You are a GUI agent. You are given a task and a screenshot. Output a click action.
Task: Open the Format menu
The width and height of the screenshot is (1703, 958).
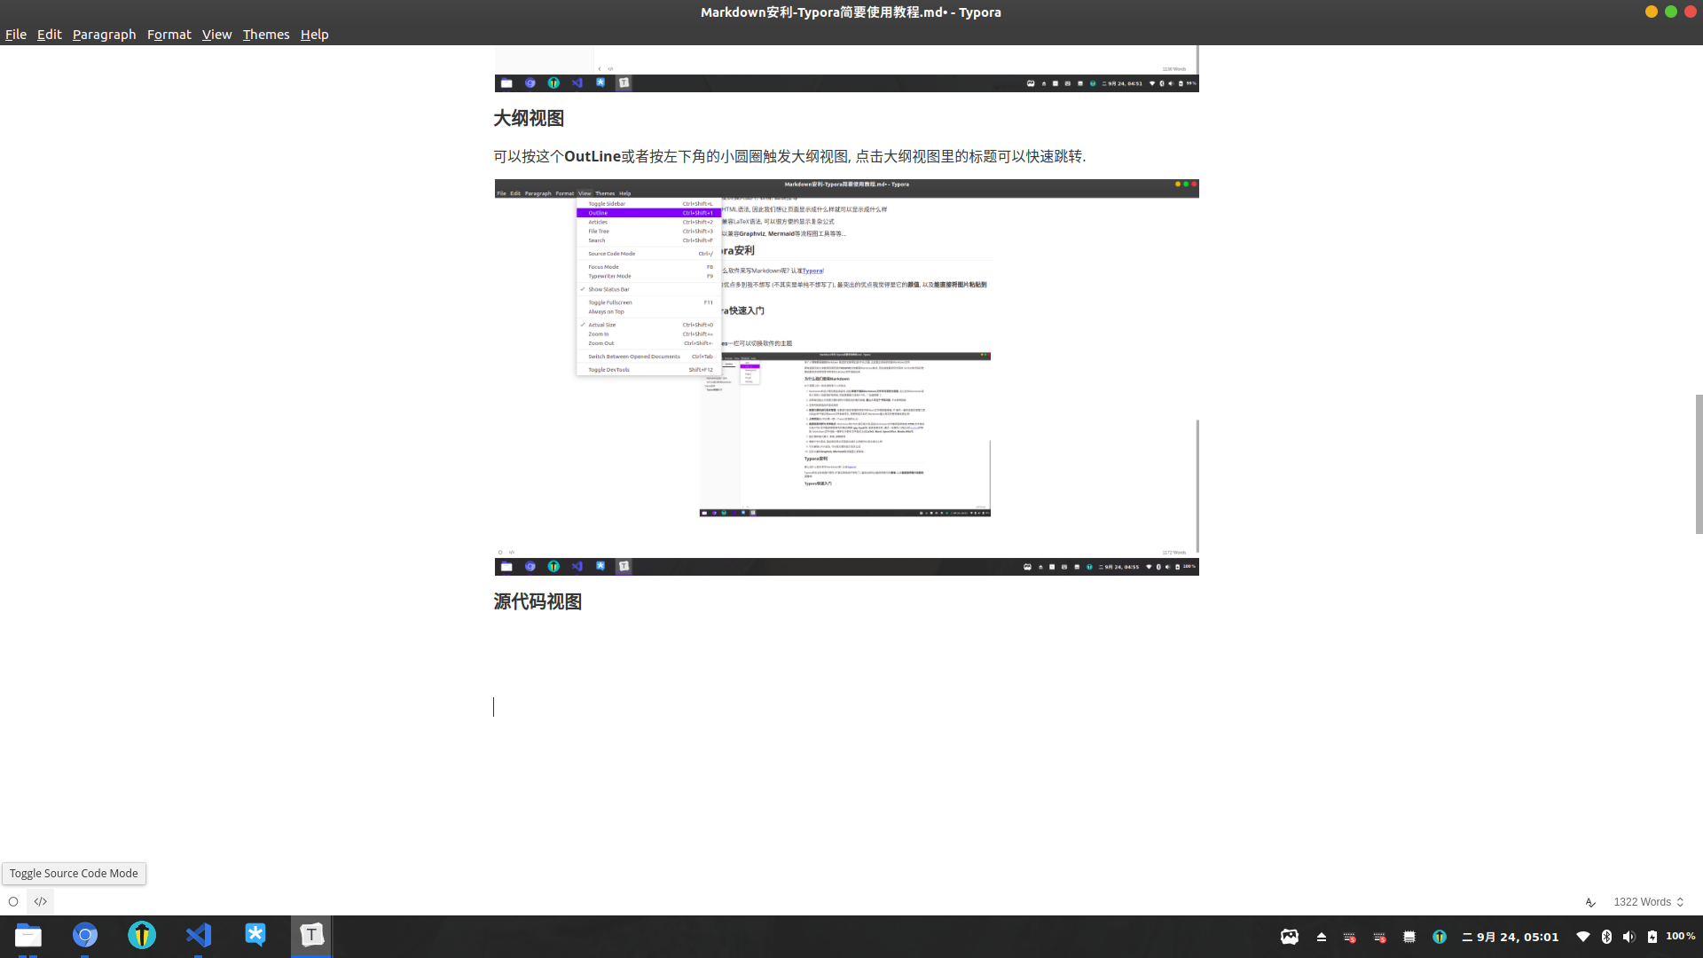coord(169,34)
